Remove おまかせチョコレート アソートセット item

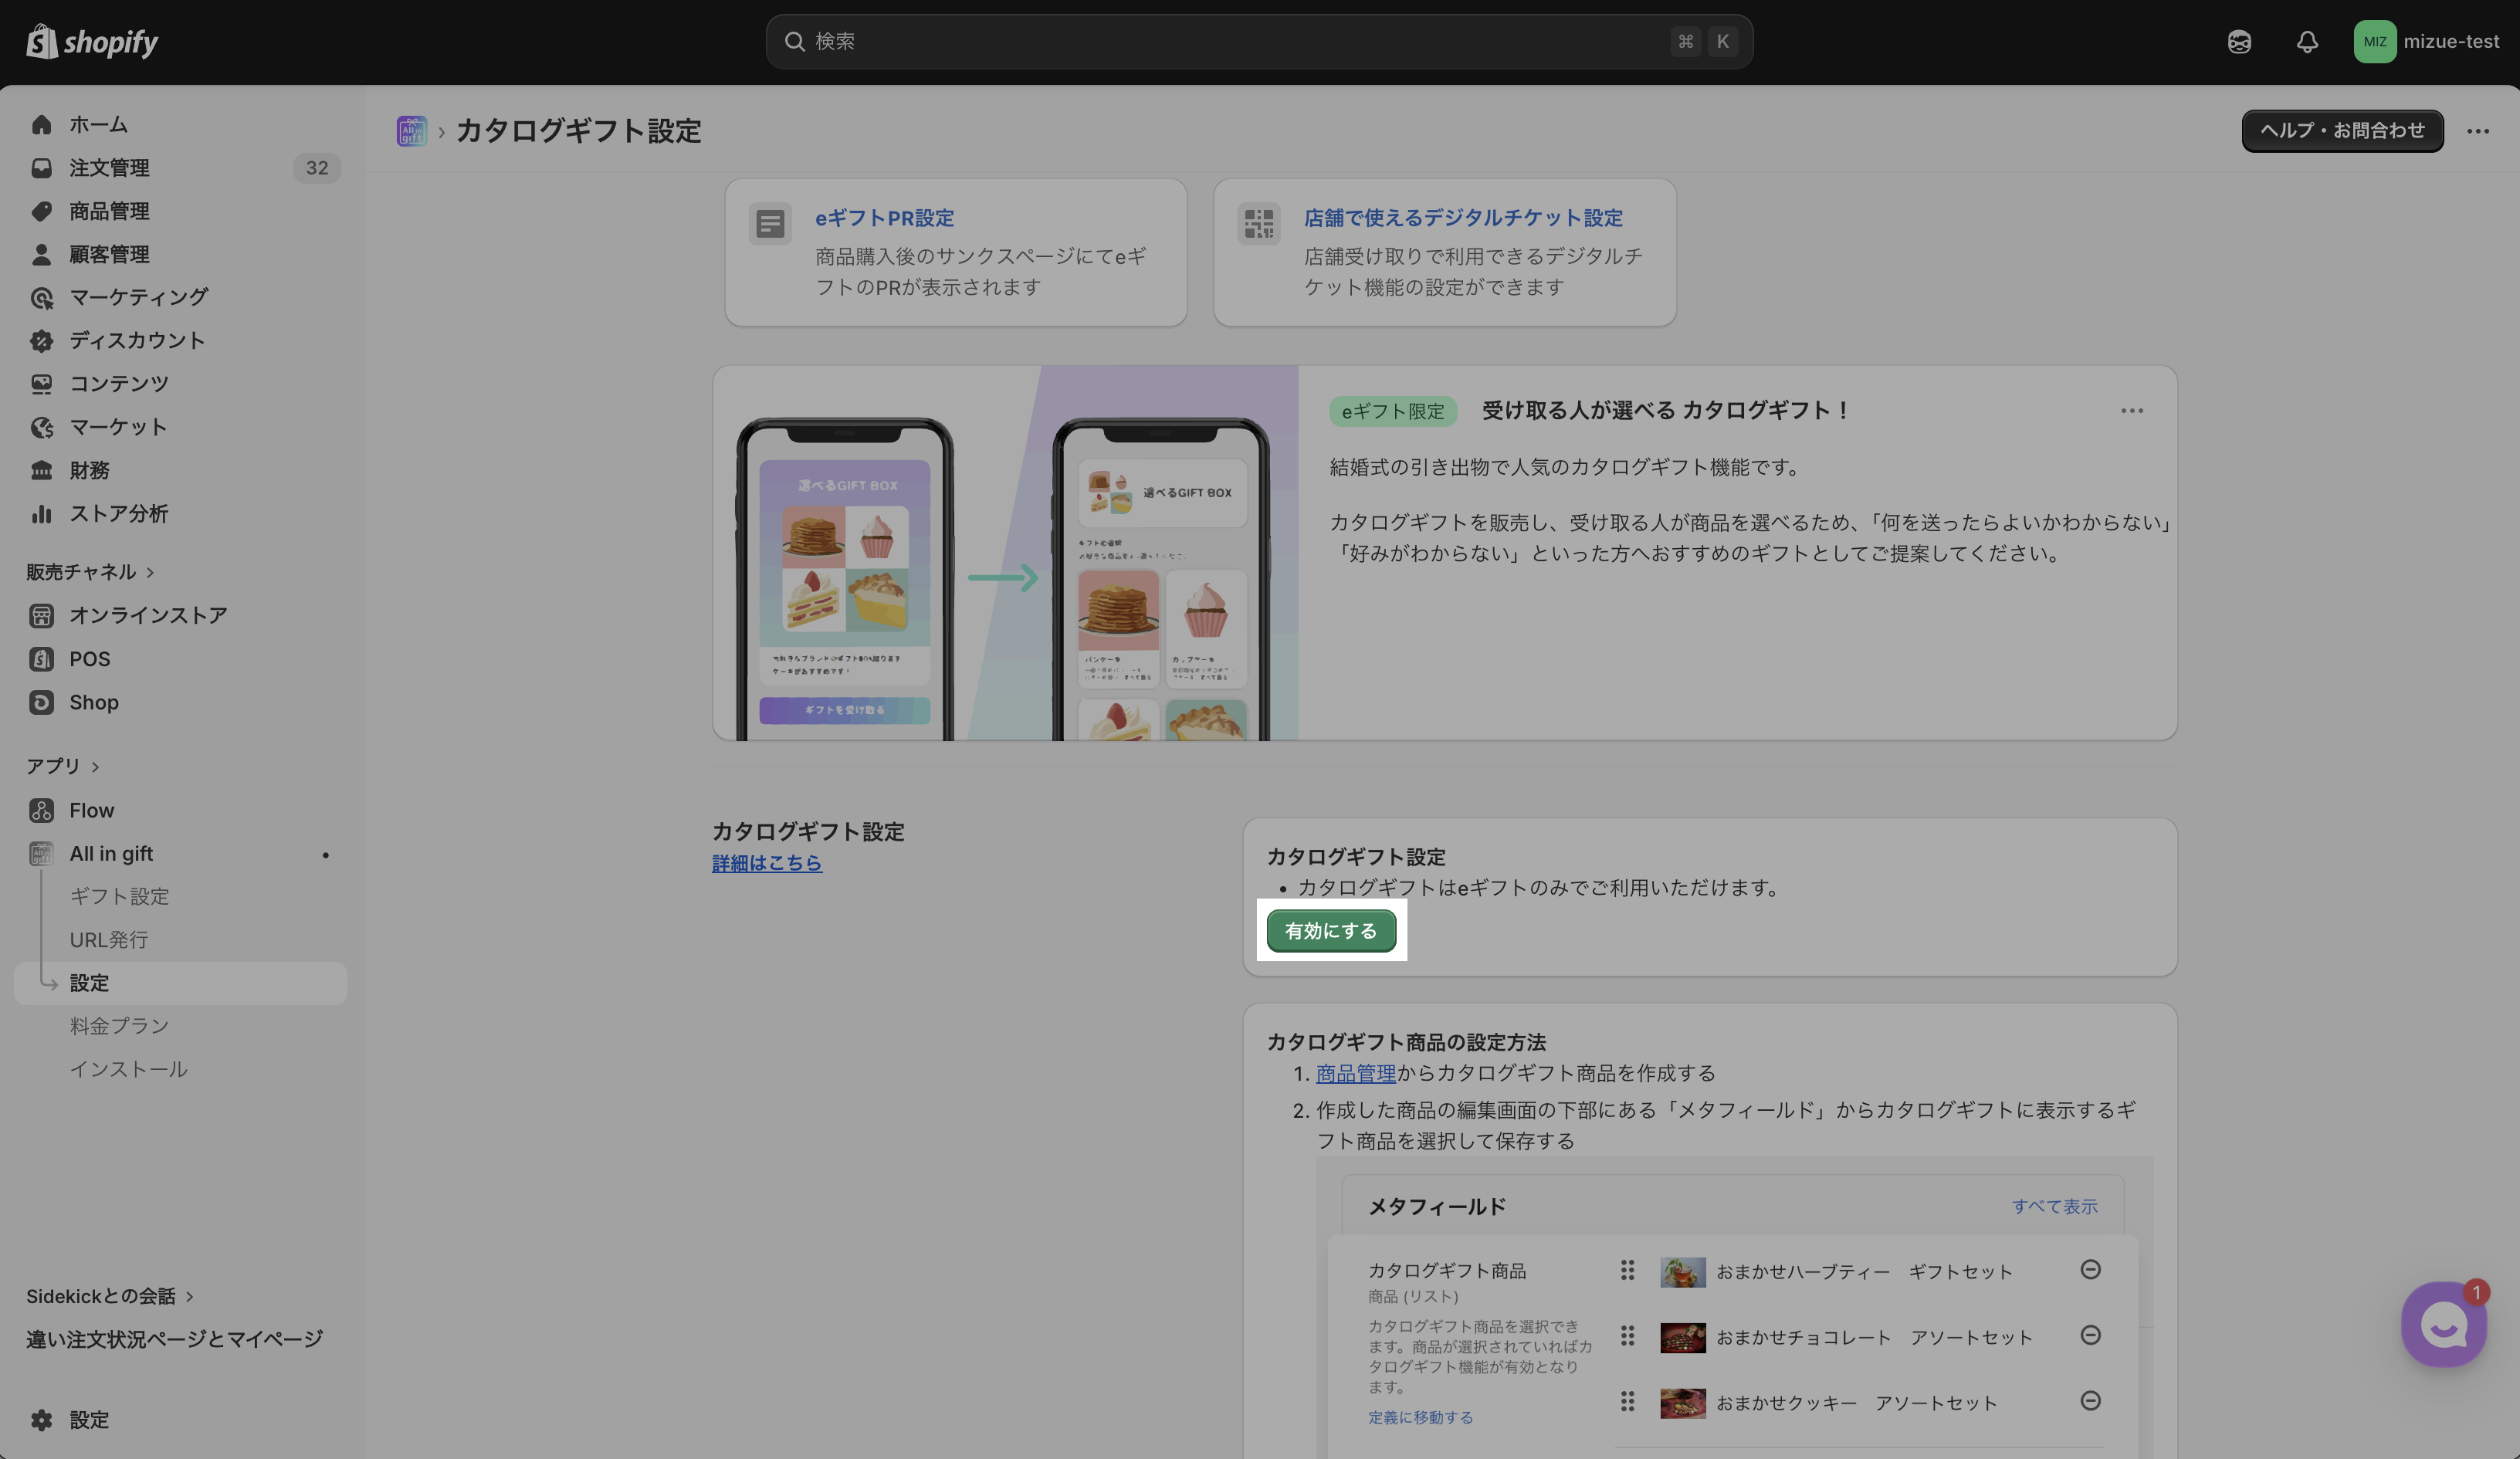2090,1336
